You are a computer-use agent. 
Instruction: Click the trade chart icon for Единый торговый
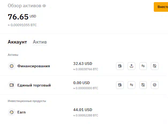pos(155,85)
